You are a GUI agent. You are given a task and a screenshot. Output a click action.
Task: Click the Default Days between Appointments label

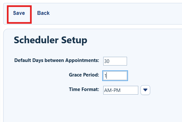pos(57,60)
